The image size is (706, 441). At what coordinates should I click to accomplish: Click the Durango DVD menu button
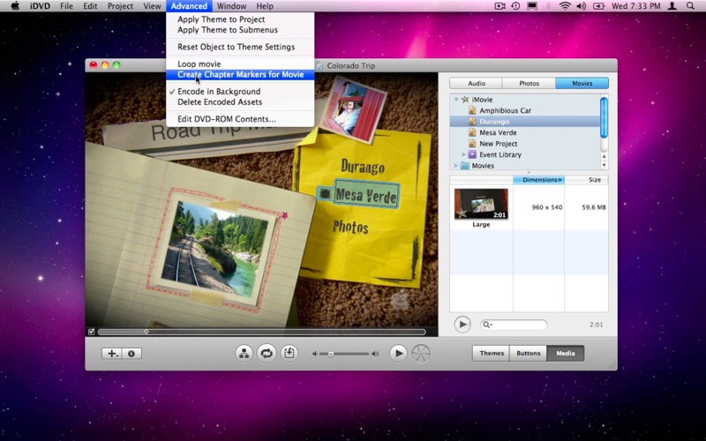(x=363, y=167)
